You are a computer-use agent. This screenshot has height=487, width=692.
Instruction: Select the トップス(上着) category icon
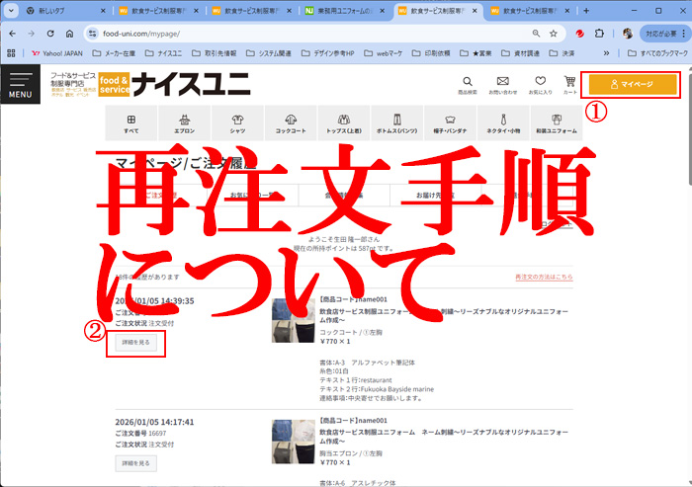(344, 123)
